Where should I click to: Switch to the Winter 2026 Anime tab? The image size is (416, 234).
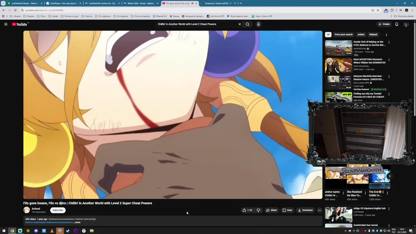click(141, 3)
